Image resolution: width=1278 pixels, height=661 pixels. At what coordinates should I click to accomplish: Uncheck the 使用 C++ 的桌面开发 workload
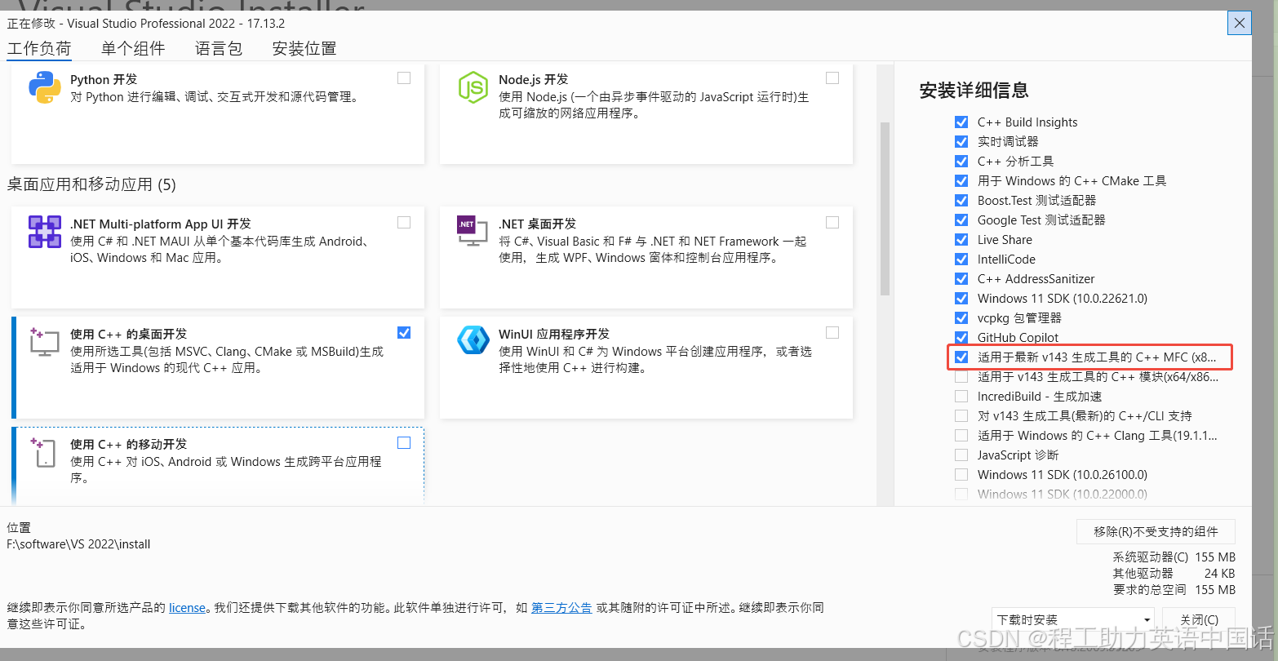coord(404,332)
